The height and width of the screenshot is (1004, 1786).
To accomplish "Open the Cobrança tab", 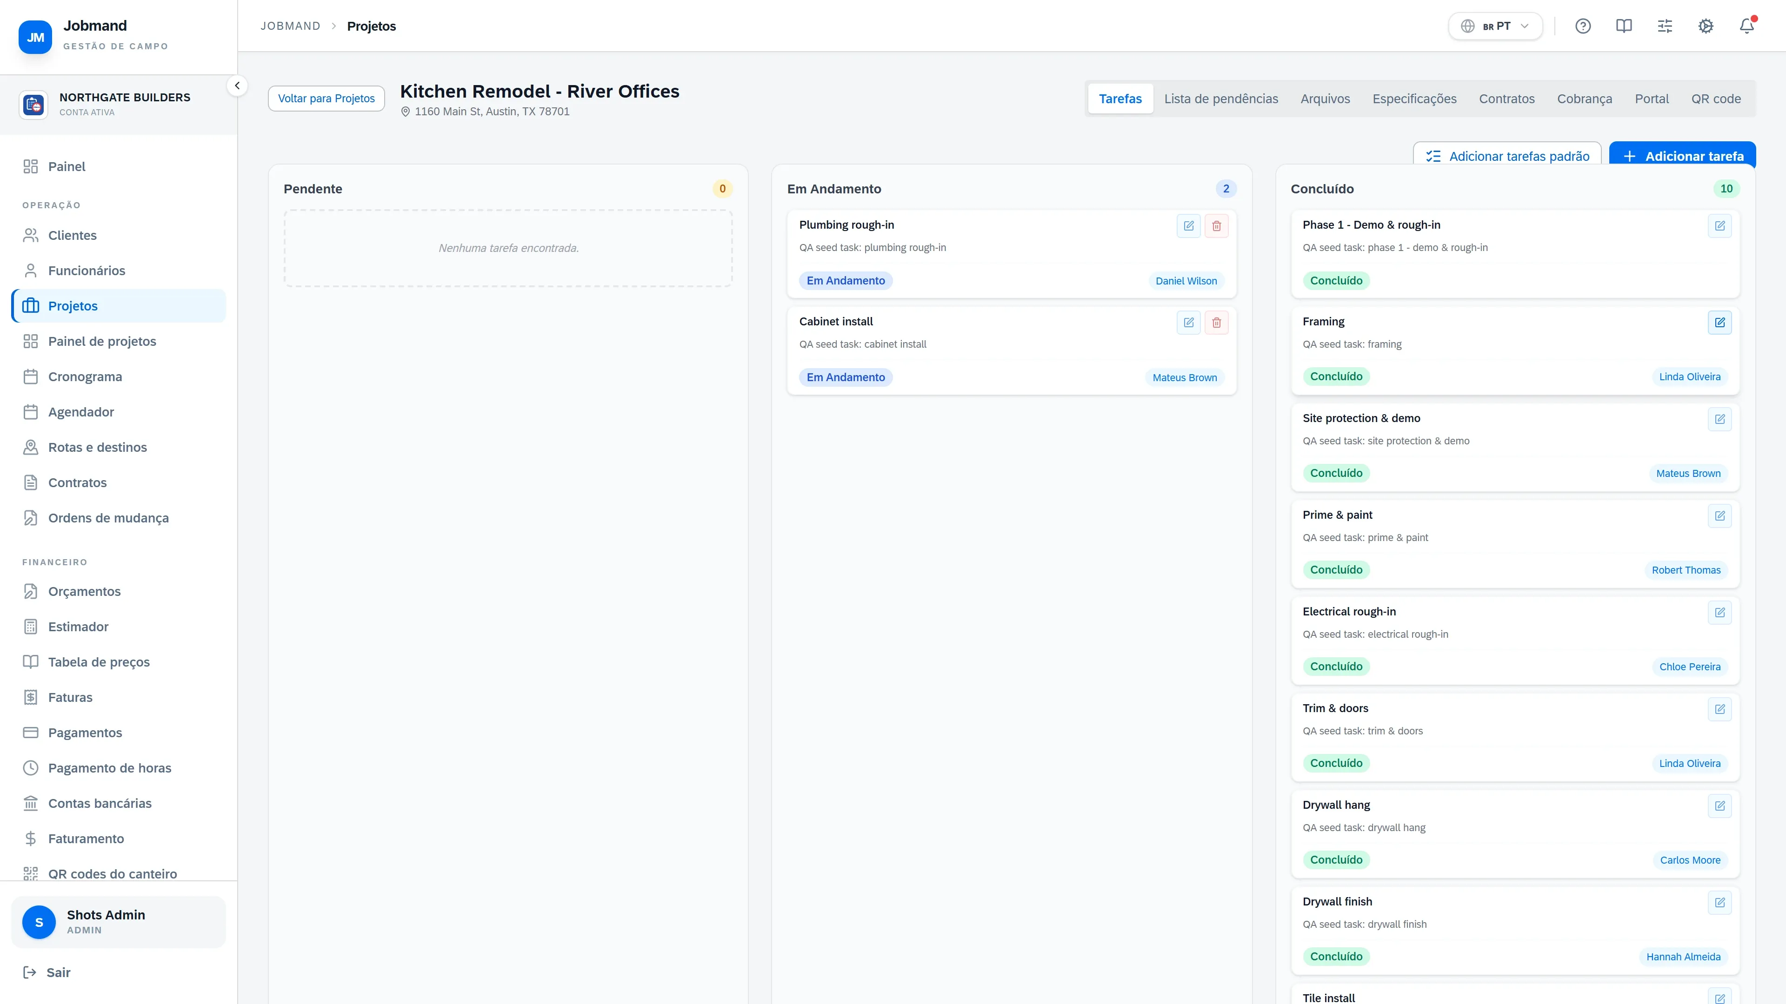I will (x=1584, y=99).
